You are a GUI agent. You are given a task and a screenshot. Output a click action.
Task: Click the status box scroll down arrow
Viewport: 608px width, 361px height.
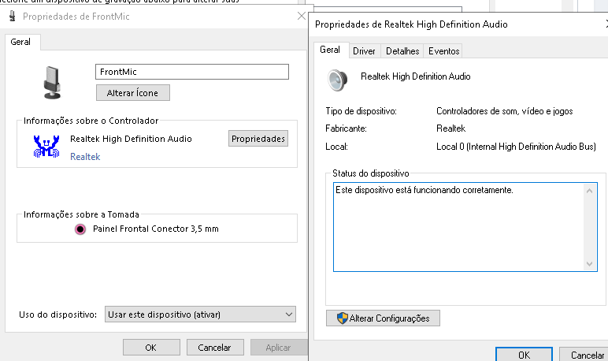click(589, 264)
